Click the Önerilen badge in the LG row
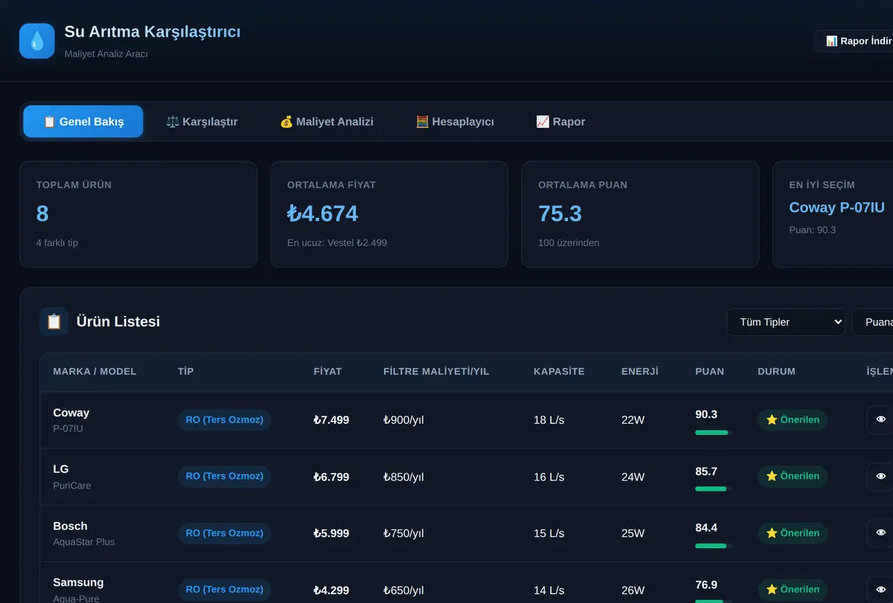The width and height of the screenshot is (893, 603). tap(793, 476)
